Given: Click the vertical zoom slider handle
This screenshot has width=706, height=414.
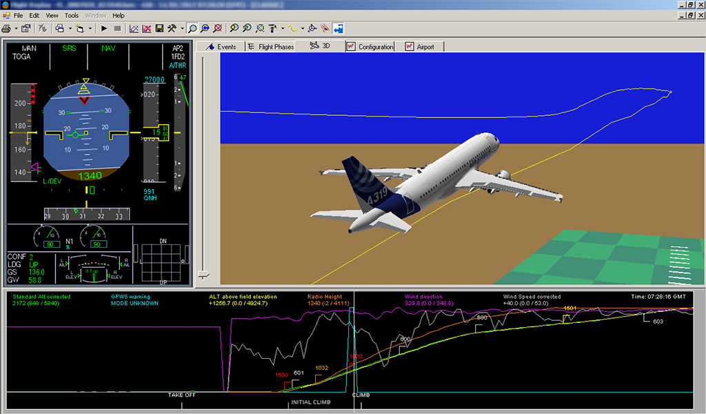Looking at the screenshot, I should 204,275.
